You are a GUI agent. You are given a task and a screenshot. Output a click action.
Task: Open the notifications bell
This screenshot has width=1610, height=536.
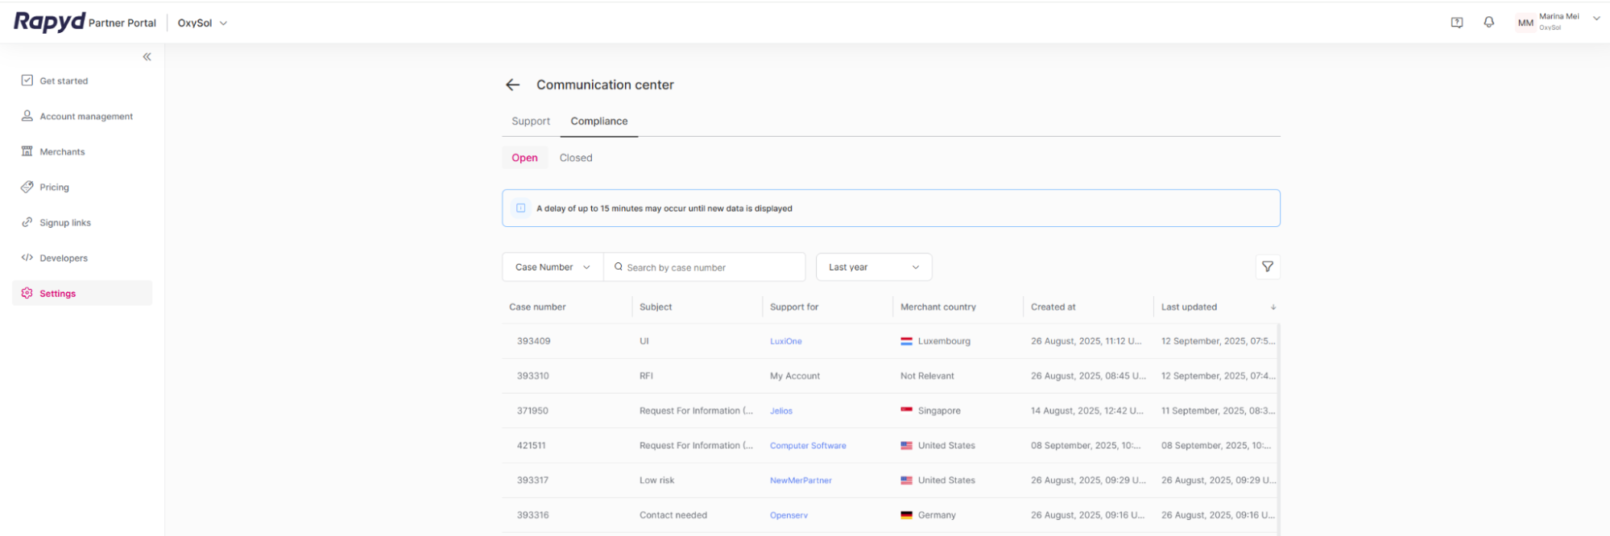[1488, 23]
